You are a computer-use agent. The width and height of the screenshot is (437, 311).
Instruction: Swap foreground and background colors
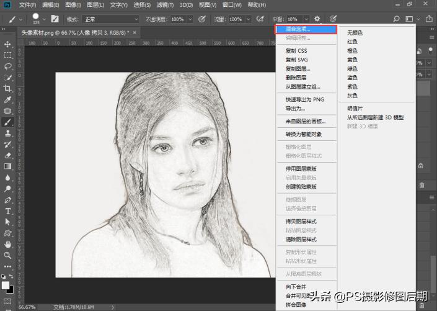point(11,276)
